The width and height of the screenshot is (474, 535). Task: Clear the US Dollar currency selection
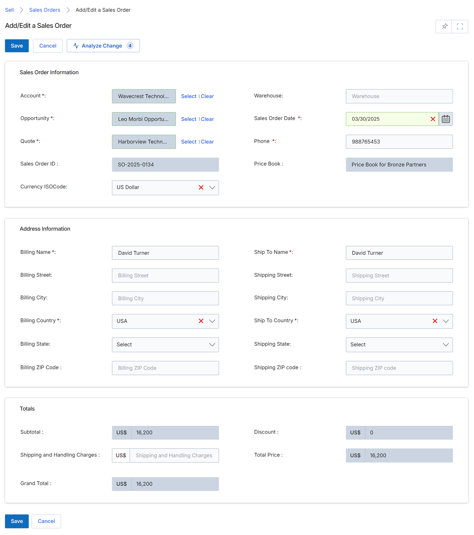(201, 188)
